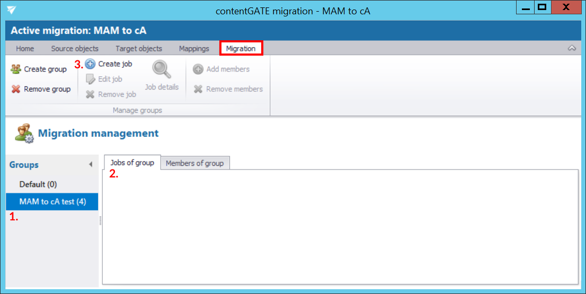This screenshot has height=294, width=586.
Task: Maximize the contentGATE migration window
Action: (543, 7)
